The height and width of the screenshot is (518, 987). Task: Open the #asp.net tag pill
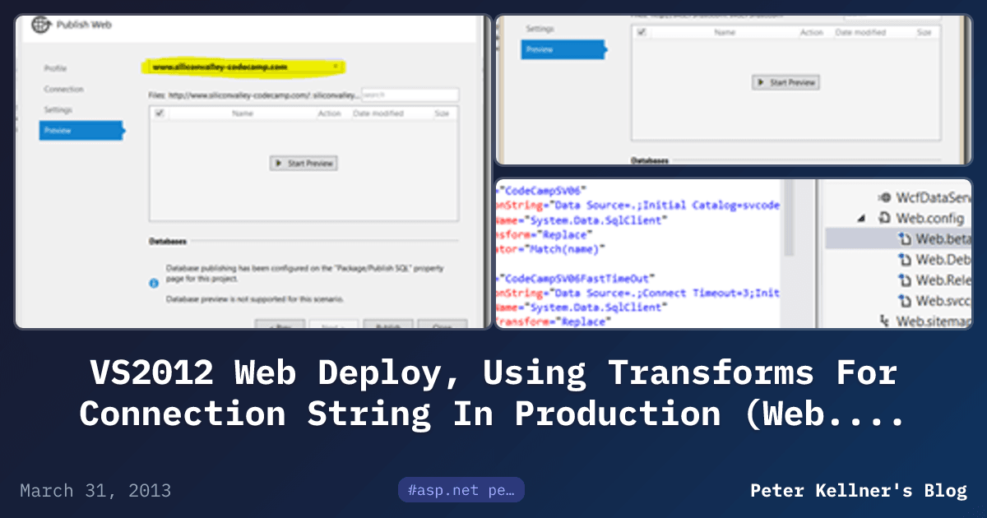point(461,491)
